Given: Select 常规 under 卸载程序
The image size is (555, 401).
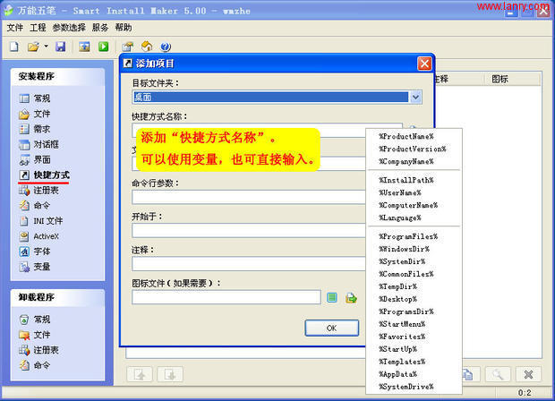Looking at the screenshot, I should (x=35, y=320).
